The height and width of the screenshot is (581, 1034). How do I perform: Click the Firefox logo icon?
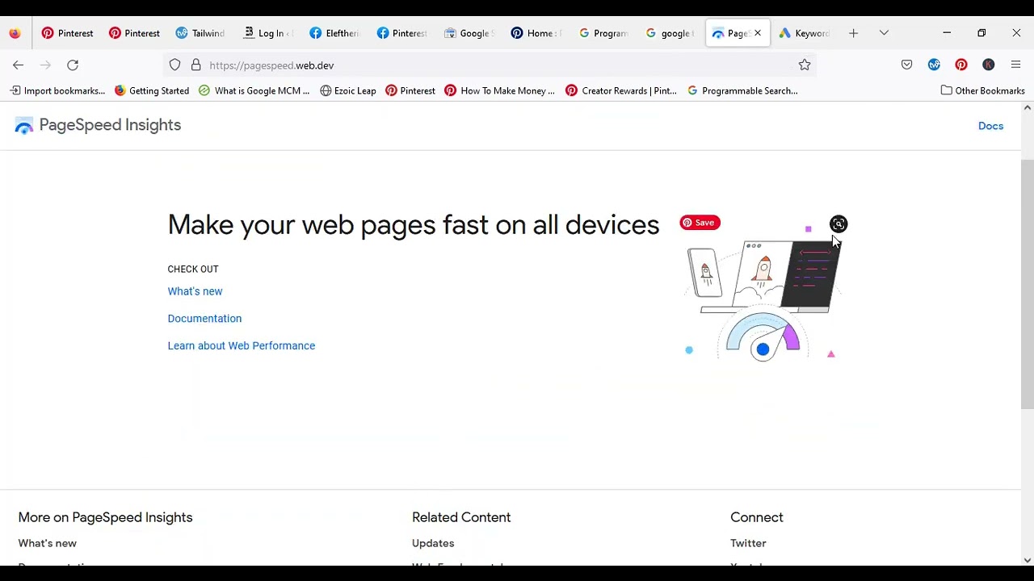pyautogui.click(x=15, y=33)
